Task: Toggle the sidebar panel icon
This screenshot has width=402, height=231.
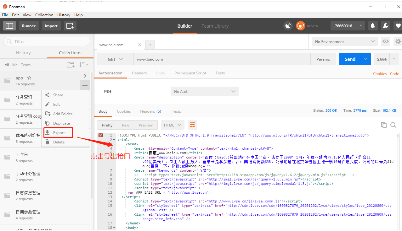Action: 9,26
